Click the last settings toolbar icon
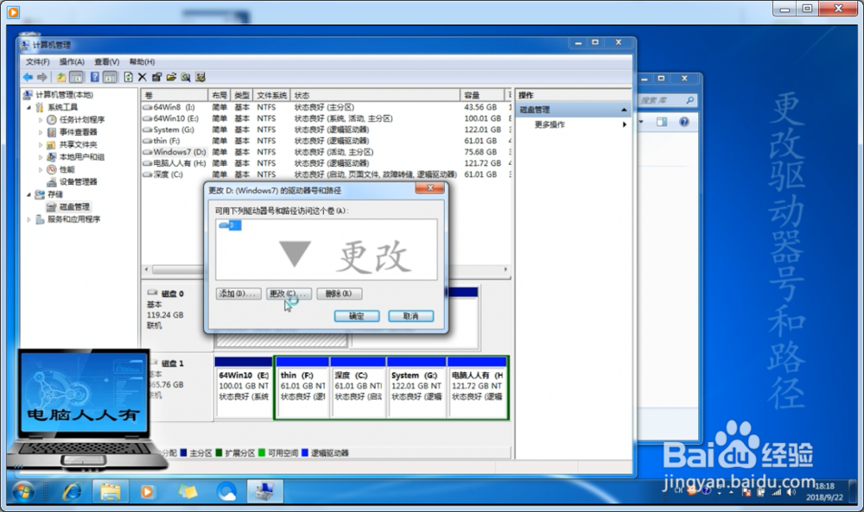Viewport: 864px width, 512px height. (200, 77)
